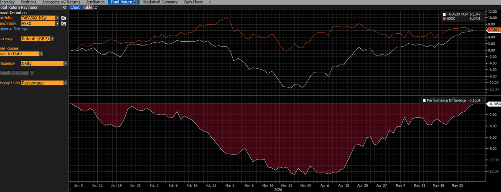
Task: Refresh the chart using the reload icon
Action: [96, 7]
